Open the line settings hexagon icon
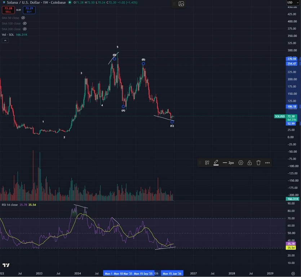 tap(241, 163)
